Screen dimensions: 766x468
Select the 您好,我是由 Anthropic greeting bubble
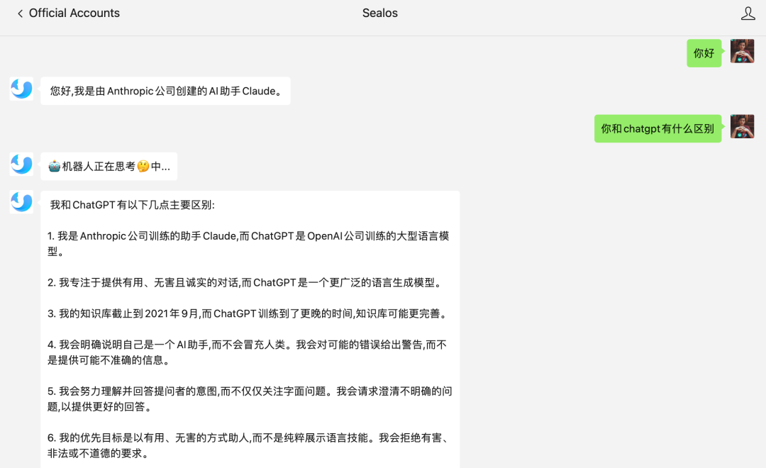click(165, 91)
